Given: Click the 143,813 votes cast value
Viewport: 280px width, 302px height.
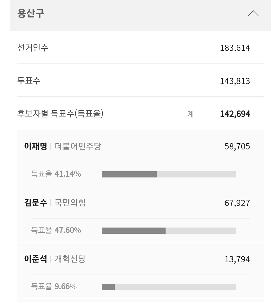Looking at the screenshot, I should 235,81.
